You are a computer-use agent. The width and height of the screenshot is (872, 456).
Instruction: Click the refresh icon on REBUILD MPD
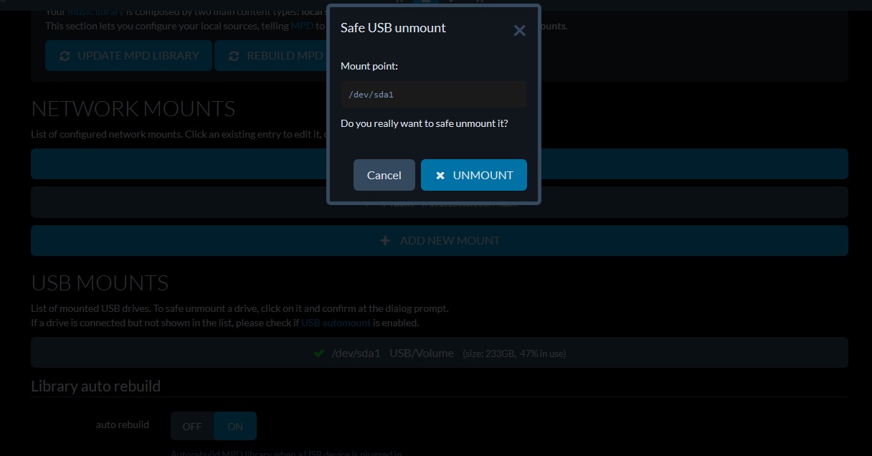[234, 56]
